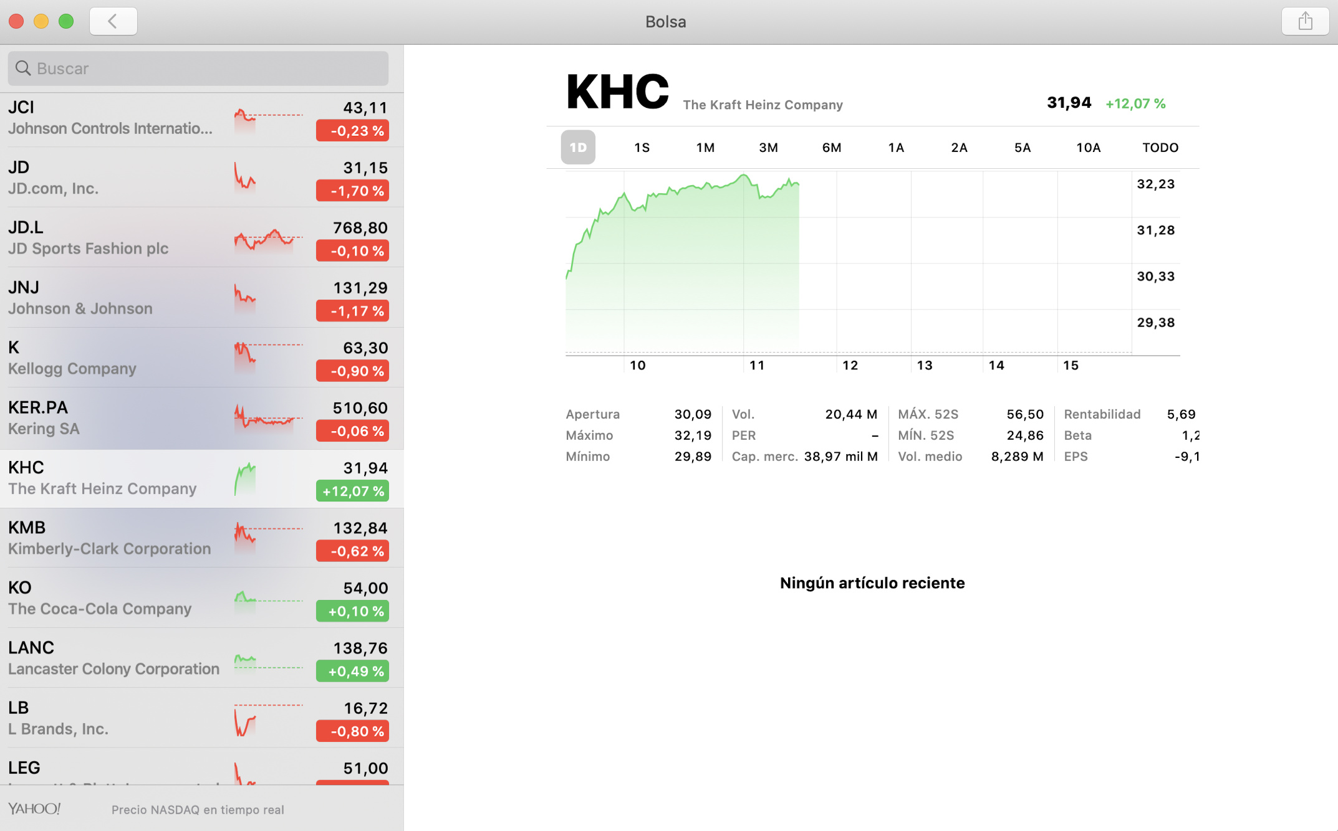Image resolution: width=1338 pixels, height=831 pixels.
Task: Toggle KMB -0,62 % change badge
Action: coord(352,551)
